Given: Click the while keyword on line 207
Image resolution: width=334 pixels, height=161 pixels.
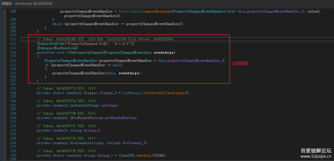Looking at the screenshot, I should (x=57, y=24).
